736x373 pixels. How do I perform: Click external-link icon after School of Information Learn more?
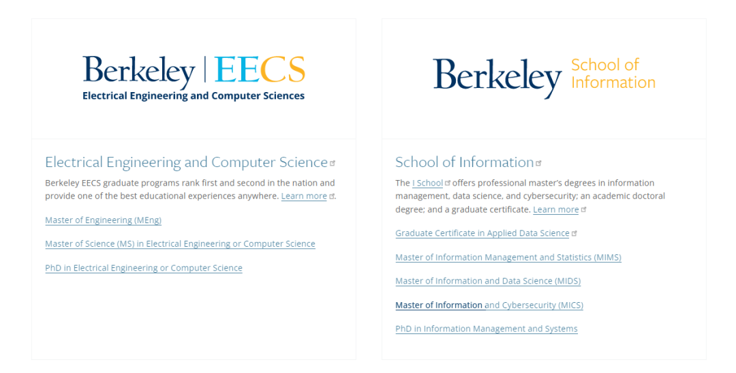(x=584, y=209)
